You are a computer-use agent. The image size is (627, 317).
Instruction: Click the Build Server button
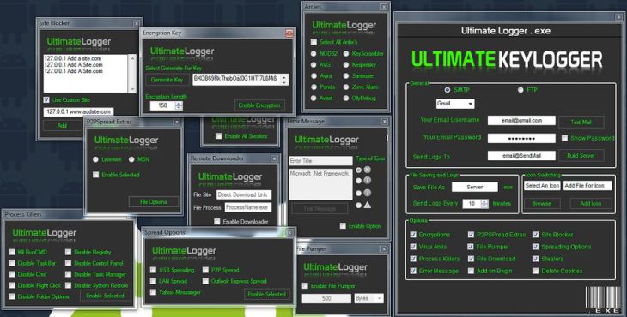click(x=581, y=156)
